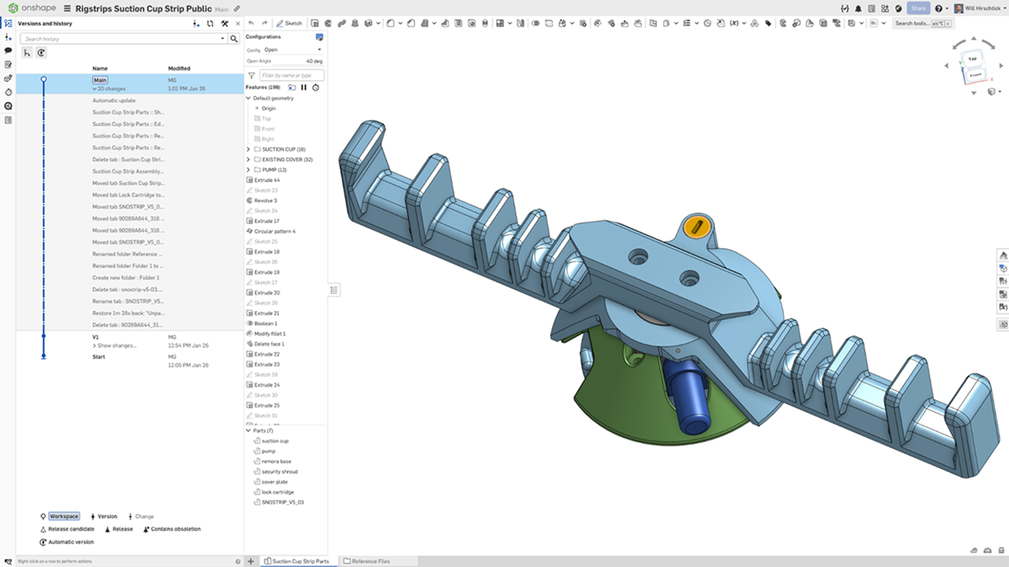Pause feature regeneration with the pause icon
The image size is (1009, 567).
304,87
